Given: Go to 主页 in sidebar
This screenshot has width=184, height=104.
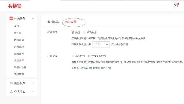Looking at the screenshot, I should click(17, 26).
